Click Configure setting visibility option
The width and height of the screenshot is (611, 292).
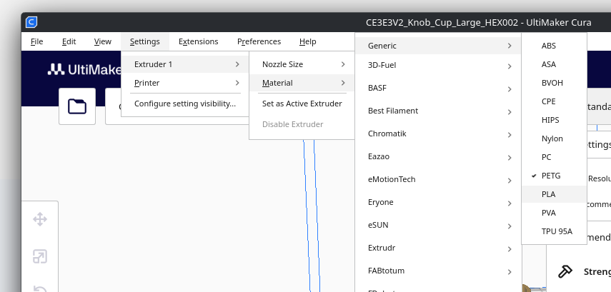click(184, 104)
